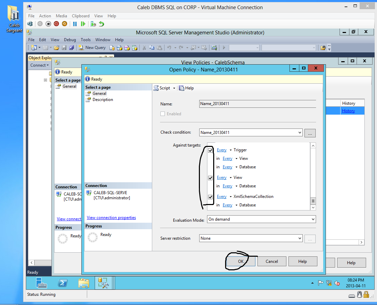Open the SSMS Debug menu

click(x=70, y=40)
